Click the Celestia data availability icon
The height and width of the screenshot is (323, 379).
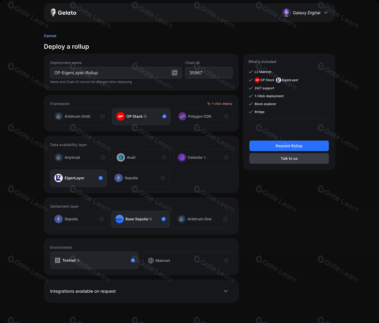tap(182, 157)
